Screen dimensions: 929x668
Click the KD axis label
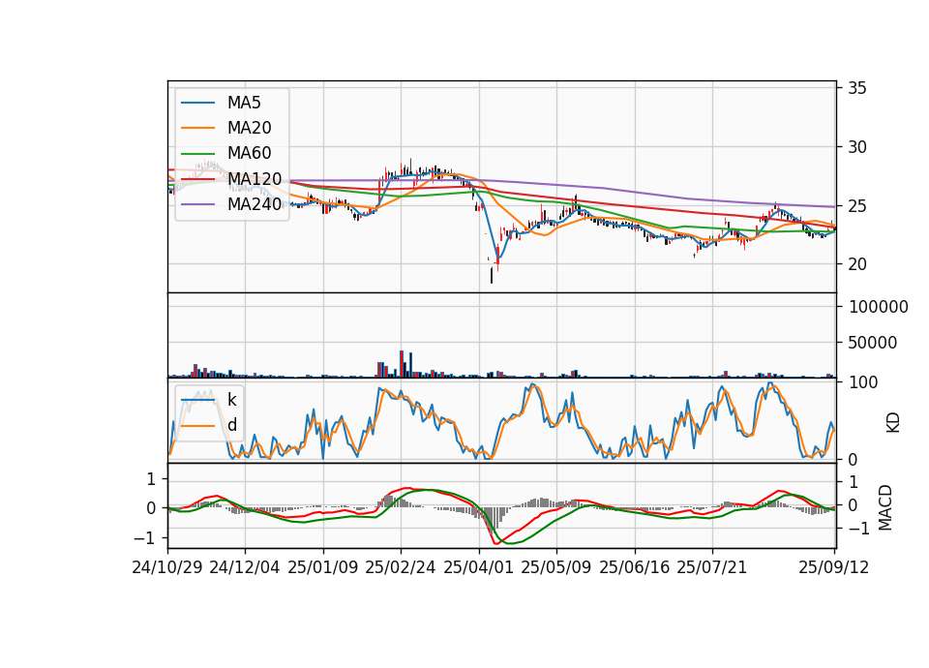tap(893, 423)
